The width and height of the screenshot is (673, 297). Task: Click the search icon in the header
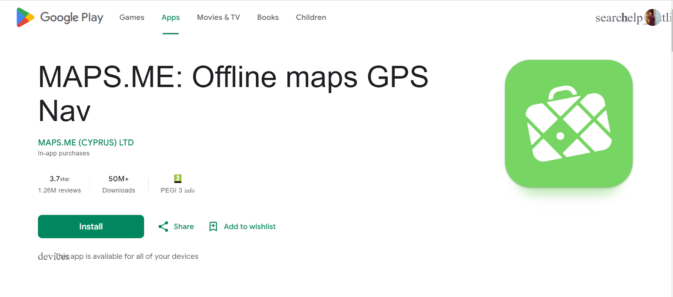[x=609, y=18]
